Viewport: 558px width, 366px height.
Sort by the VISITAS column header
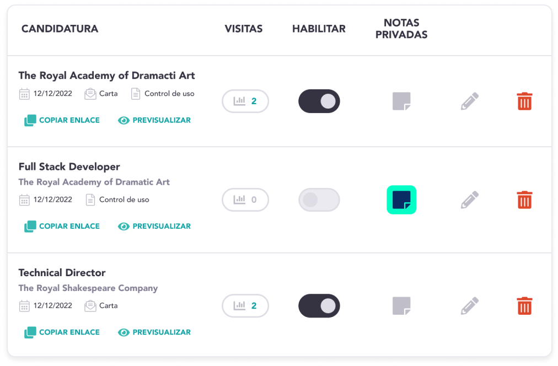coord(244,29)
